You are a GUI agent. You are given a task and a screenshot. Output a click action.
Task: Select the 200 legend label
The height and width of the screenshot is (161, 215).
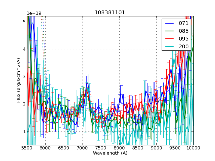(x=184, y=46)
